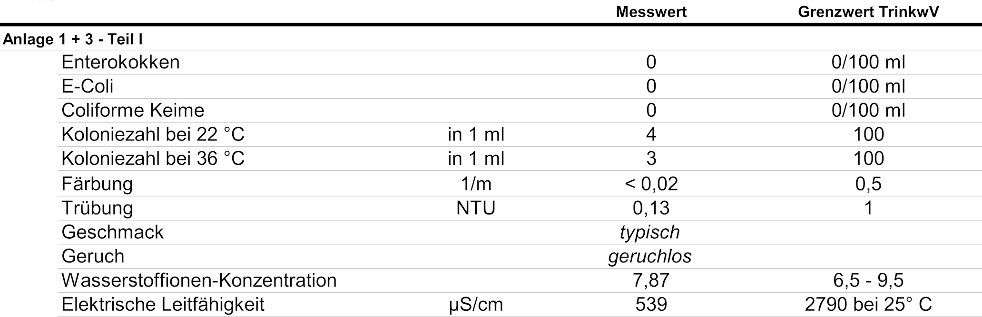The height and width of the screenshot is (317, 982).
Task: Click the limit value 6,5 - 9,5
Action: (x=868, y=280)
